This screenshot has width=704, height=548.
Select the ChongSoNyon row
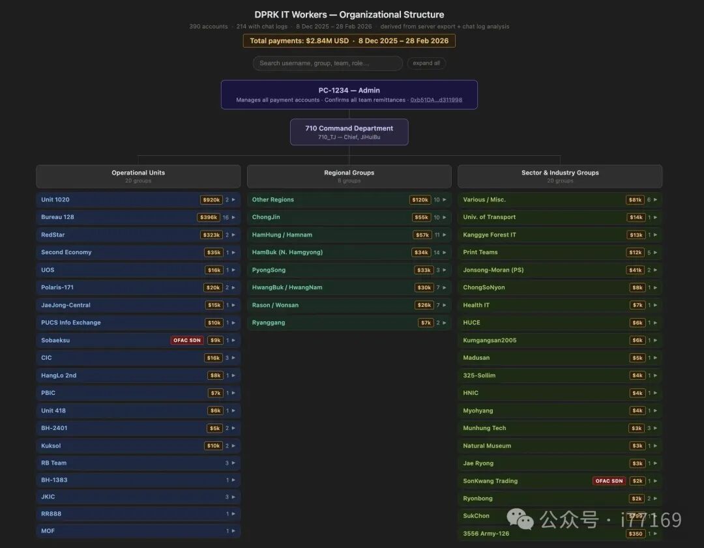(x=560, y=287)
